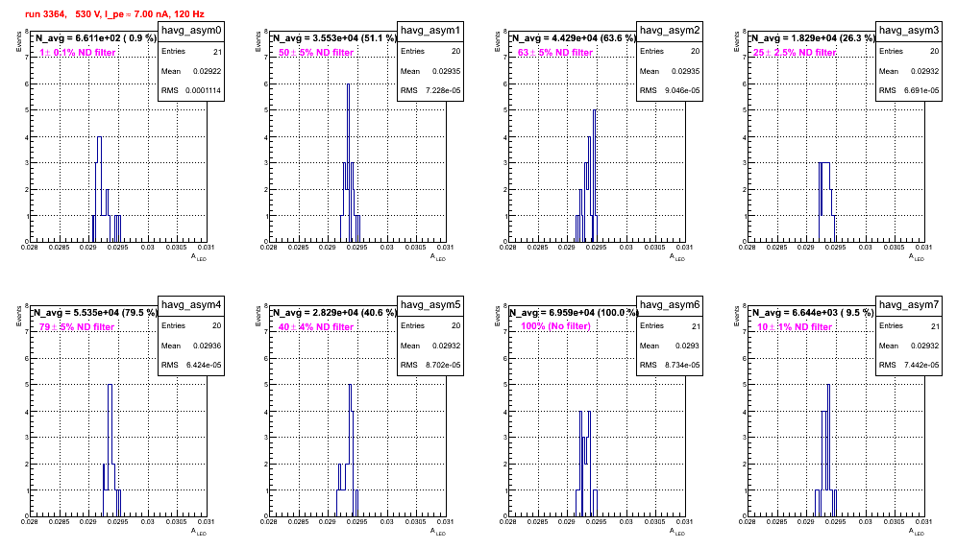Select Mean value 0.02936 in havg_asym4 box
The image size is (957, 549).
208,346
